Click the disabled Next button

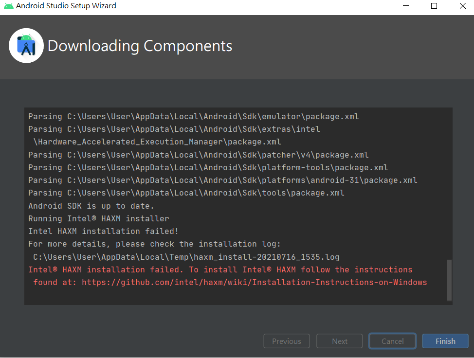click(x=339, y=341)
